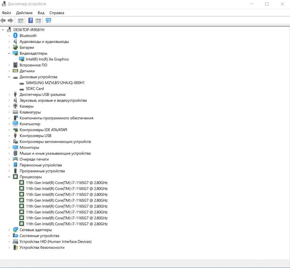
Task: Expand the Контроллеры IDE ATA/ATAPI category
Action: [9, 130]
